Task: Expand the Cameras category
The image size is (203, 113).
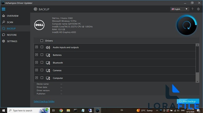Action: click(x=37, y=70)
